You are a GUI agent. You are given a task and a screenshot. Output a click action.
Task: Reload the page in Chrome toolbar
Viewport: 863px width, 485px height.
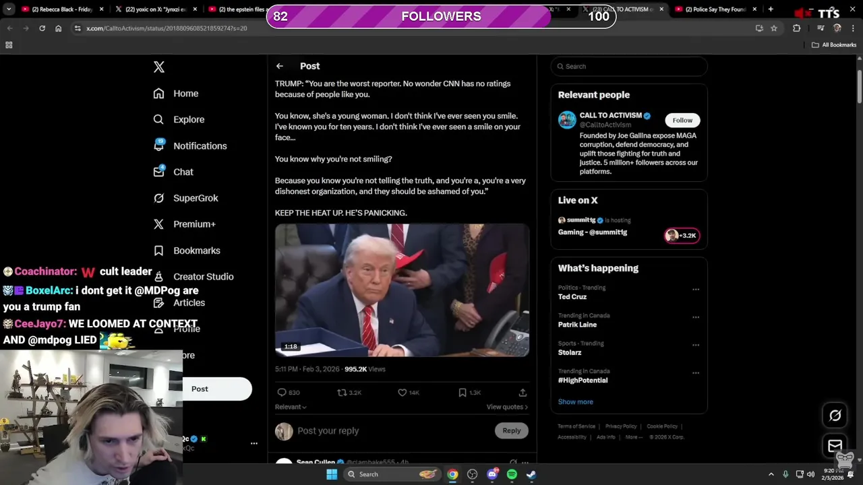[42, 28]
